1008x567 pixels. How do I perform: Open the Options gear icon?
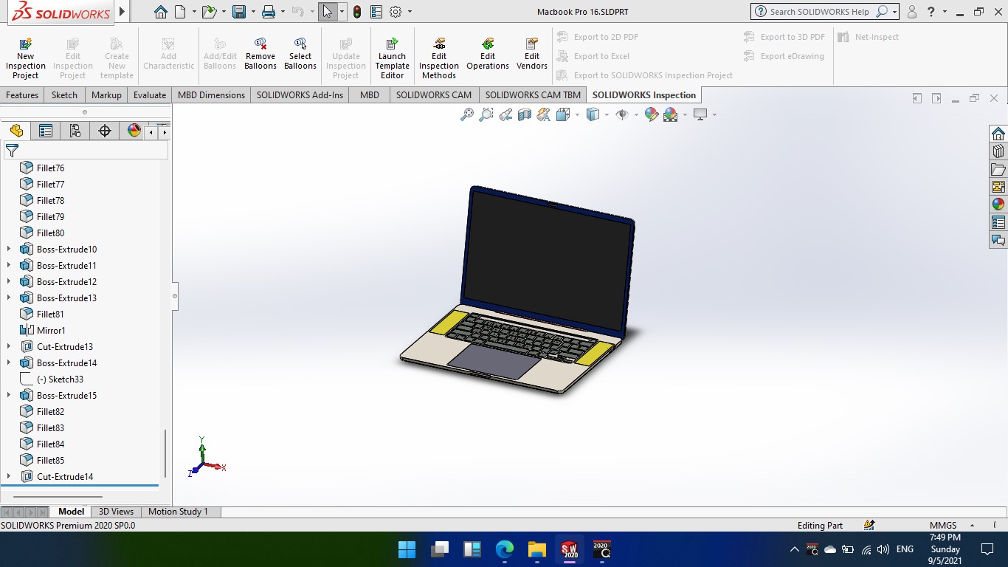tap(396, 12)
